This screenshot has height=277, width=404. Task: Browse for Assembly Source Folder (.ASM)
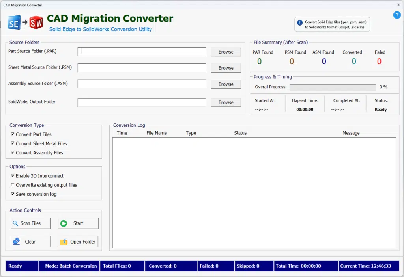226,84
